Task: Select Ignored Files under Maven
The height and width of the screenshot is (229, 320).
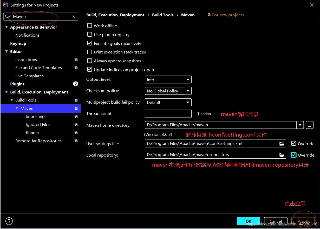Action: pyautogui.click(x=38, y=125)
